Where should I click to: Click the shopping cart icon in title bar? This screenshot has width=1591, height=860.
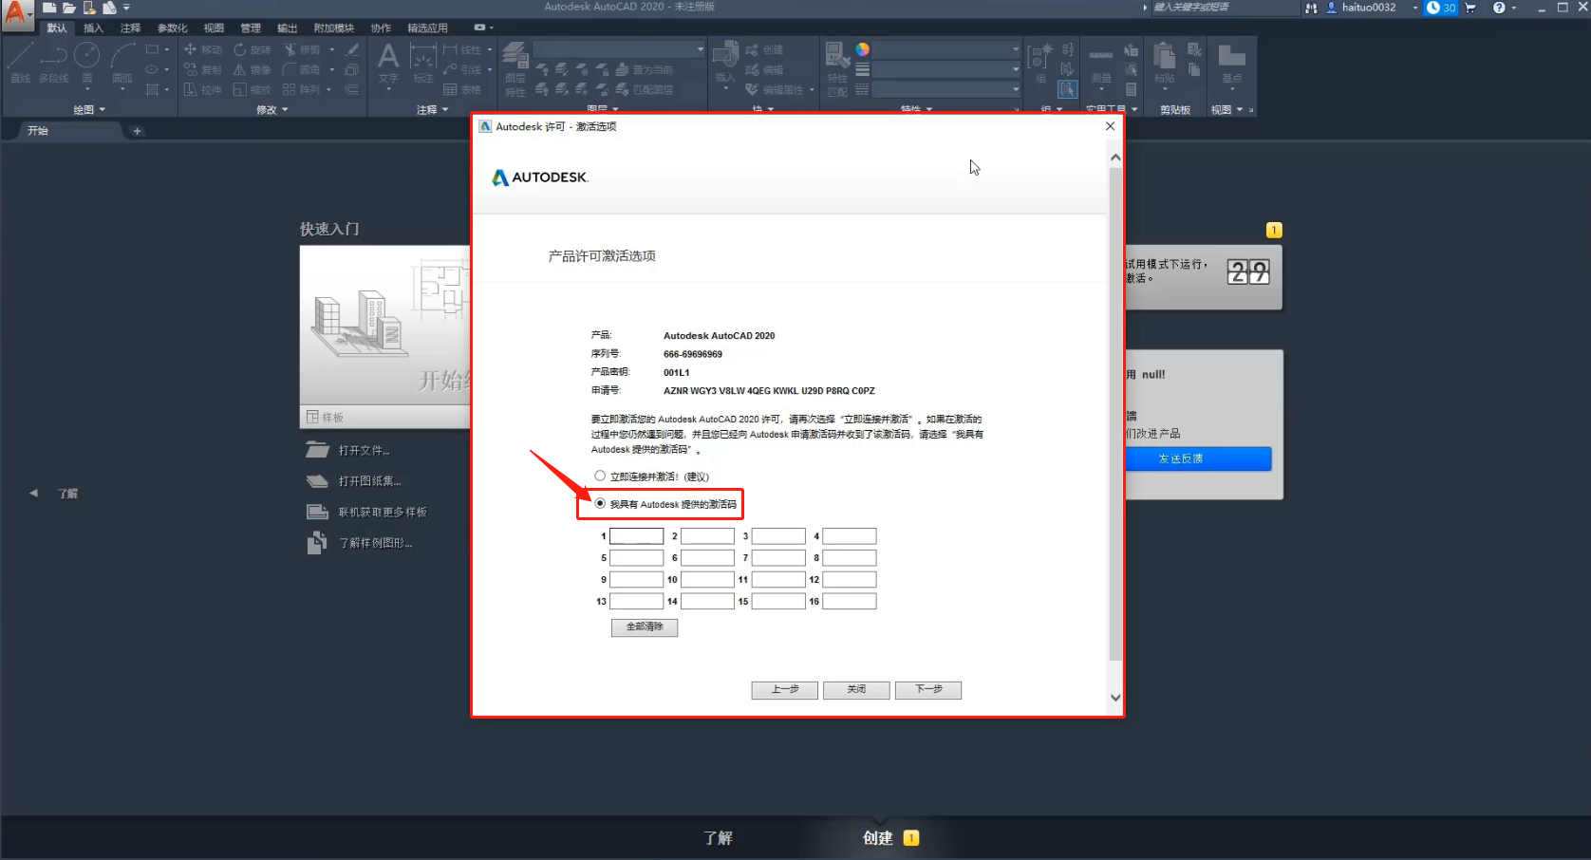(x=1470, y=8)
